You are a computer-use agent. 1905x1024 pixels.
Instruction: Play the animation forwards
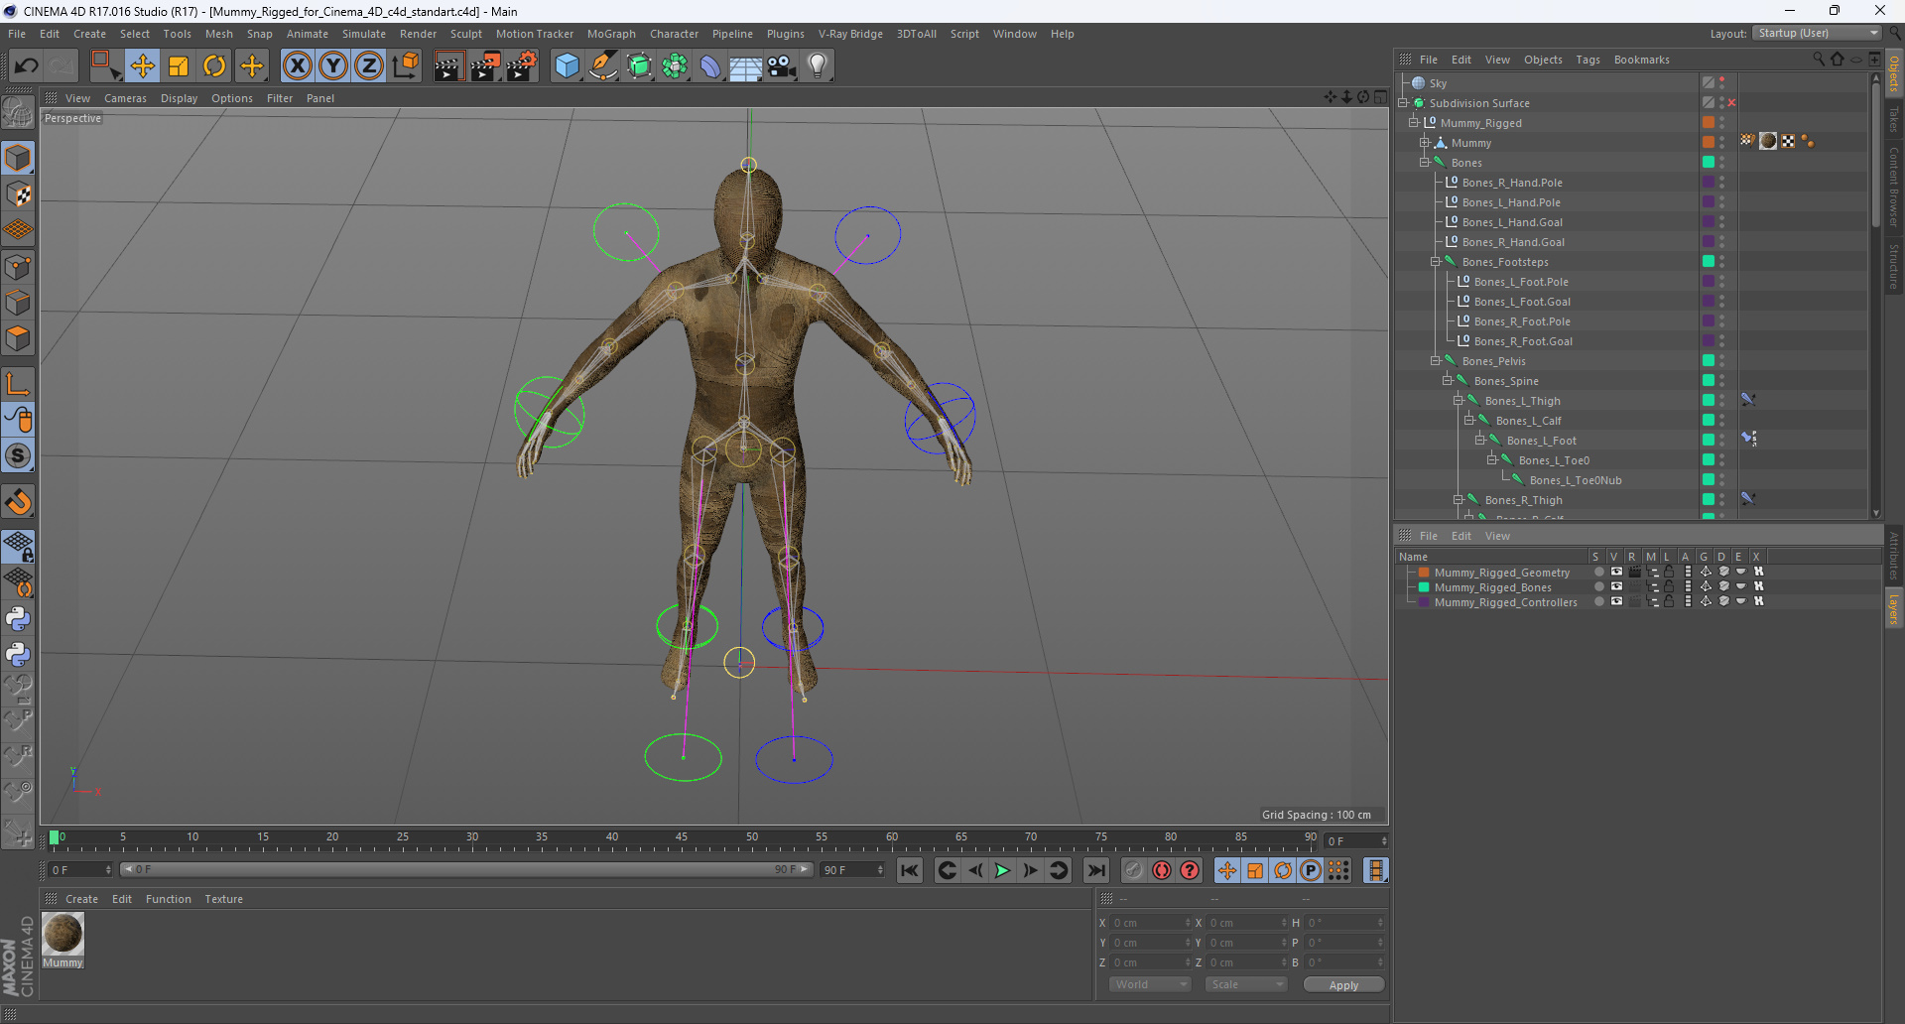(x=1002, y=870)
